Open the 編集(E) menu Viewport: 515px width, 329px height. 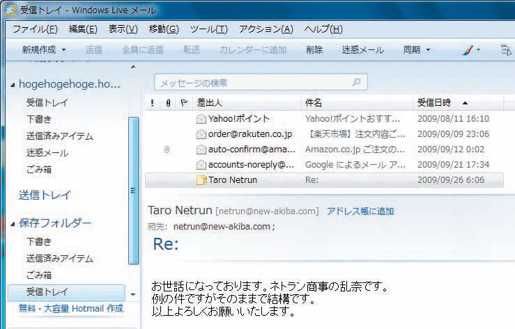83,29
